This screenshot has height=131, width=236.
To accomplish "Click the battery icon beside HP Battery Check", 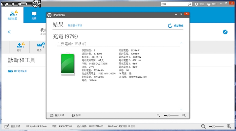I will (x=10, y=71).
